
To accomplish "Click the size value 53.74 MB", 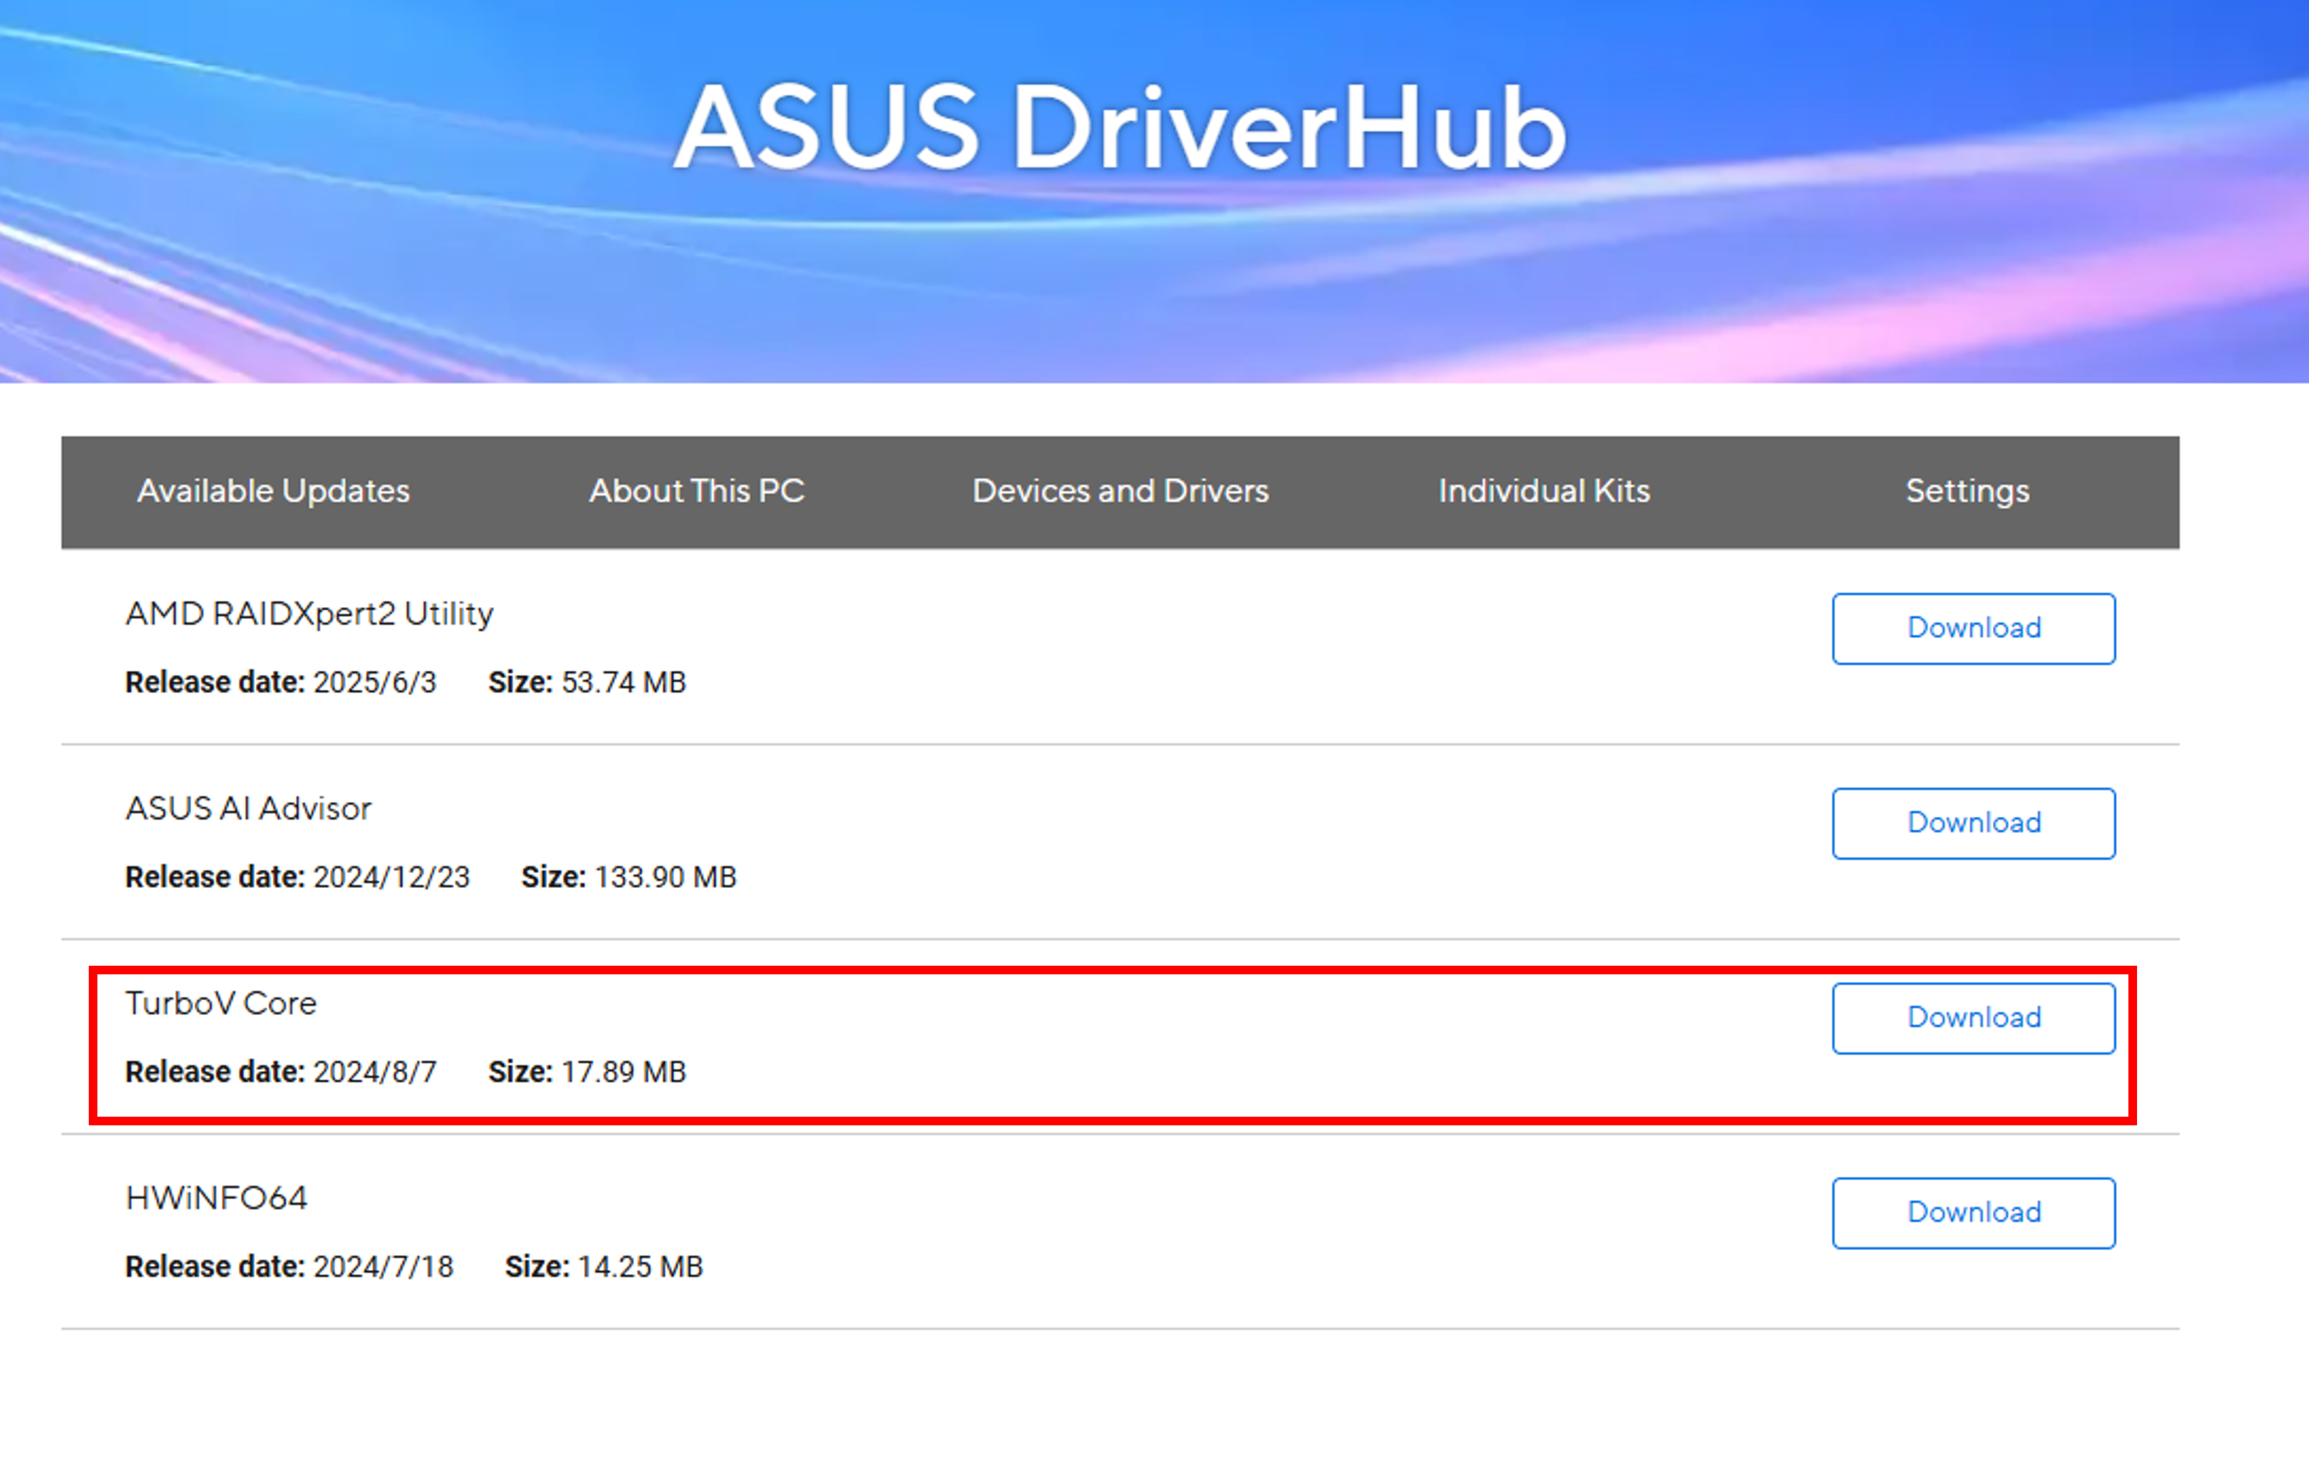I will (x=624, y=682).
